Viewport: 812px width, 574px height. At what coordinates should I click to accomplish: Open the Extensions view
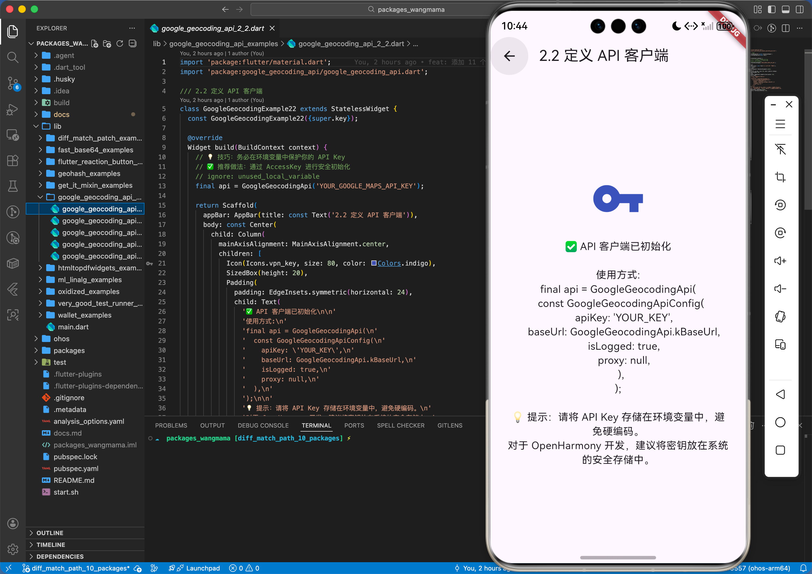[x=13, y=161]
